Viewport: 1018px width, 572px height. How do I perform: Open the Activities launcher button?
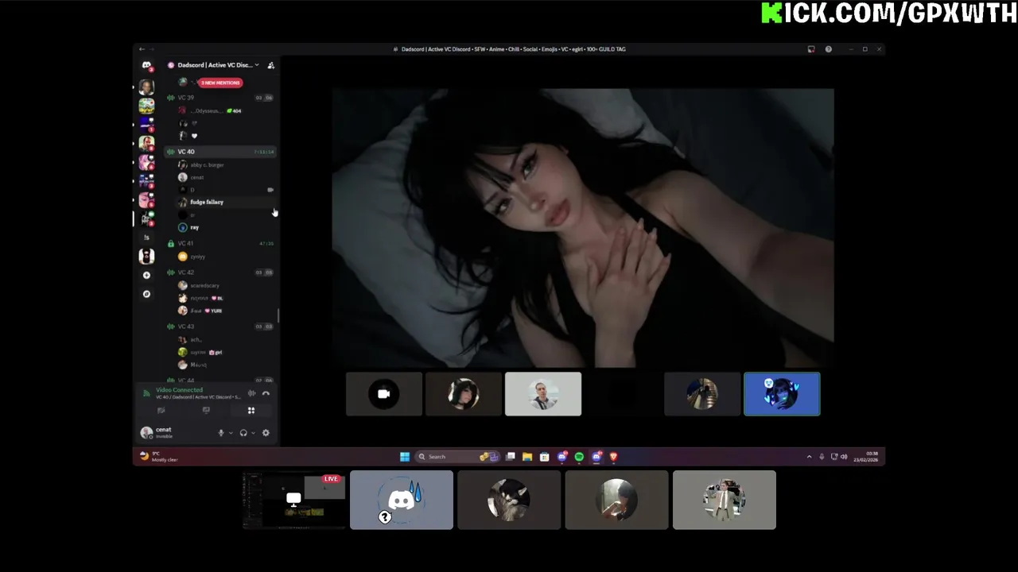[x=251, y=411]
